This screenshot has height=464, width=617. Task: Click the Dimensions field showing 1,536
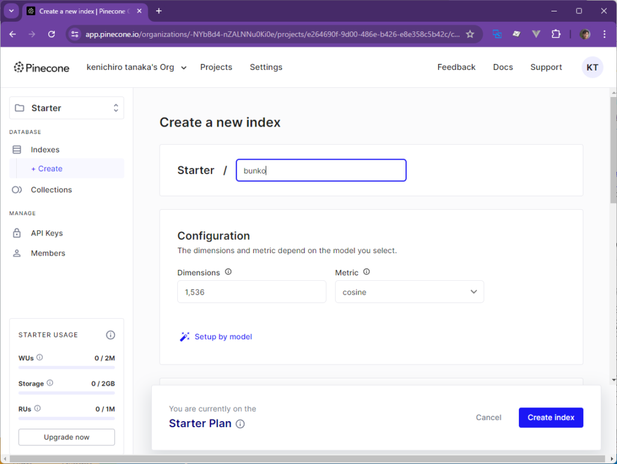pyautogui.click(x=252, y=292)
